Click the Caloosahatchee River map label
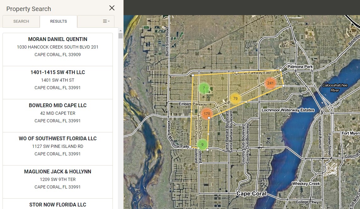 335,88
